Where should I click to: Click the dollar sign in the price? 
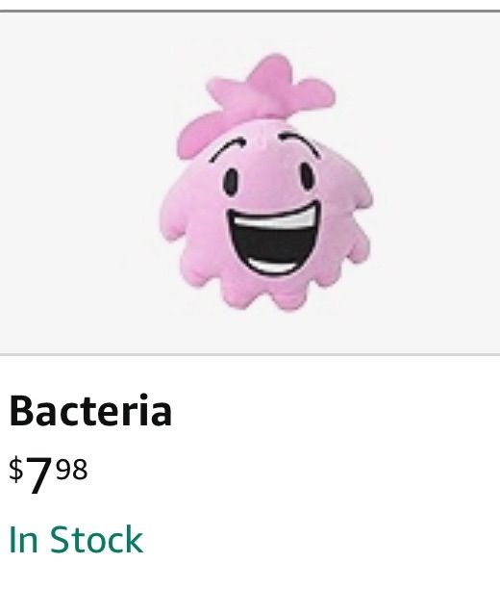click(16, 469)
